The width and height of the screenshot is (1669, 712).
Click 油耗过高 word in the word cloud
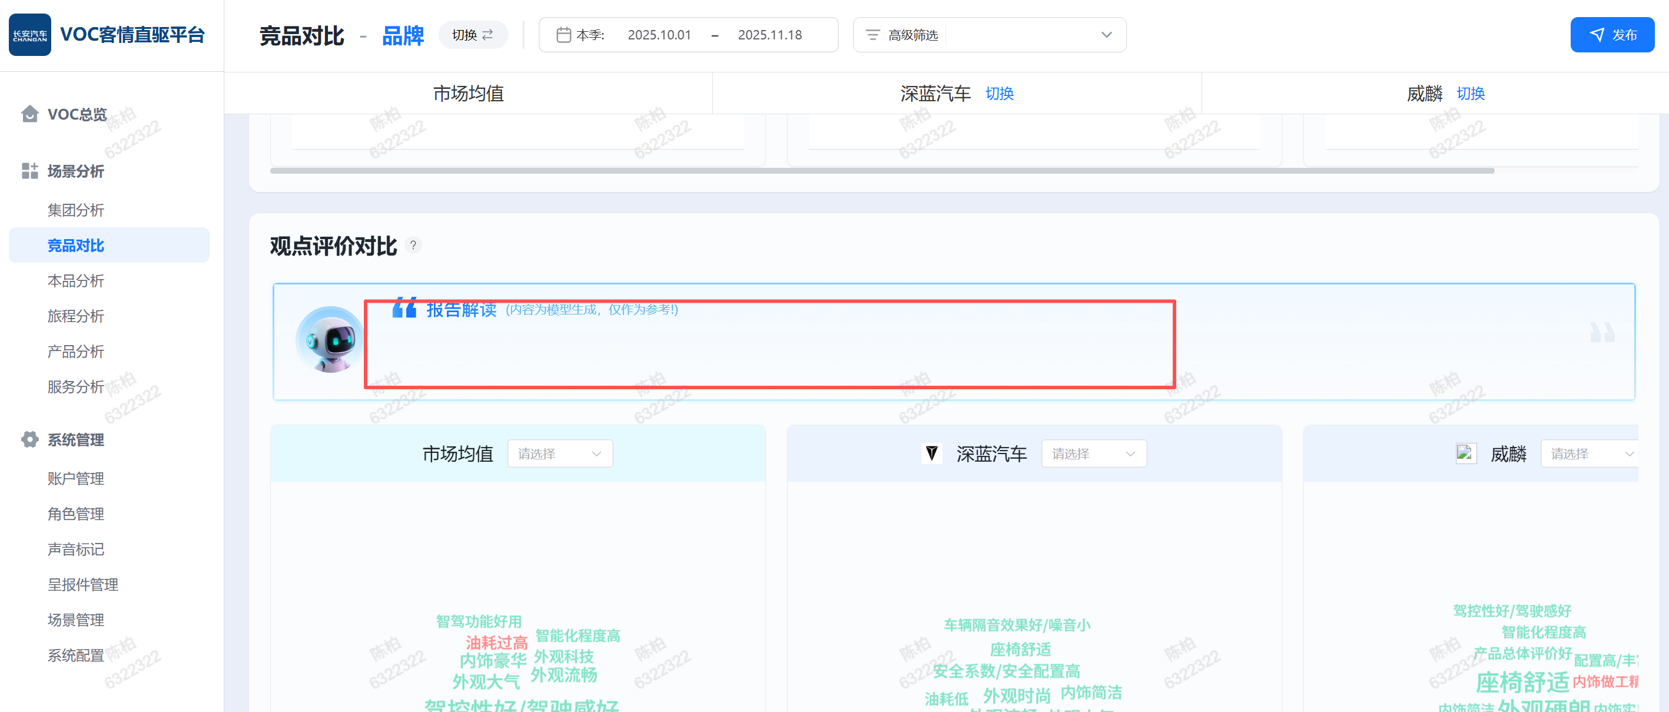(x=496, y=642)
